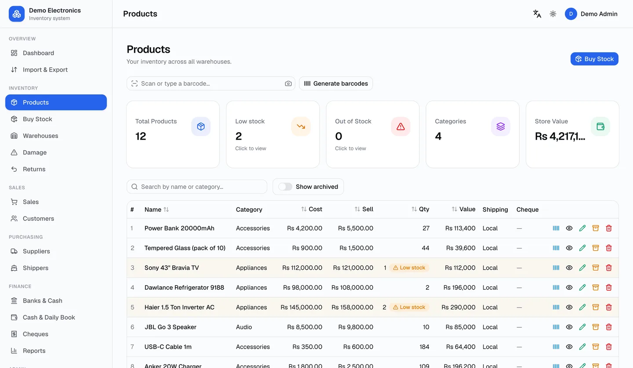Open Dashboard in the sidebar
Screen dimensions: 633x368
point(56,53)
